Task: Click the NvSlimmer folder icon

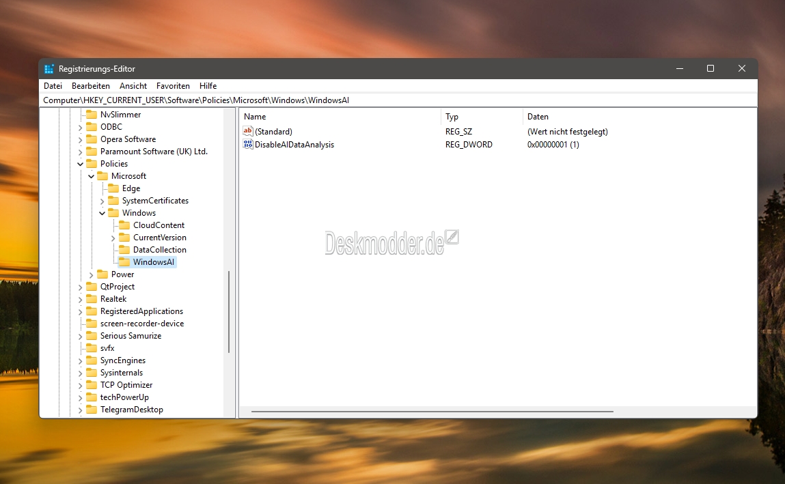Action: (92, 115)
